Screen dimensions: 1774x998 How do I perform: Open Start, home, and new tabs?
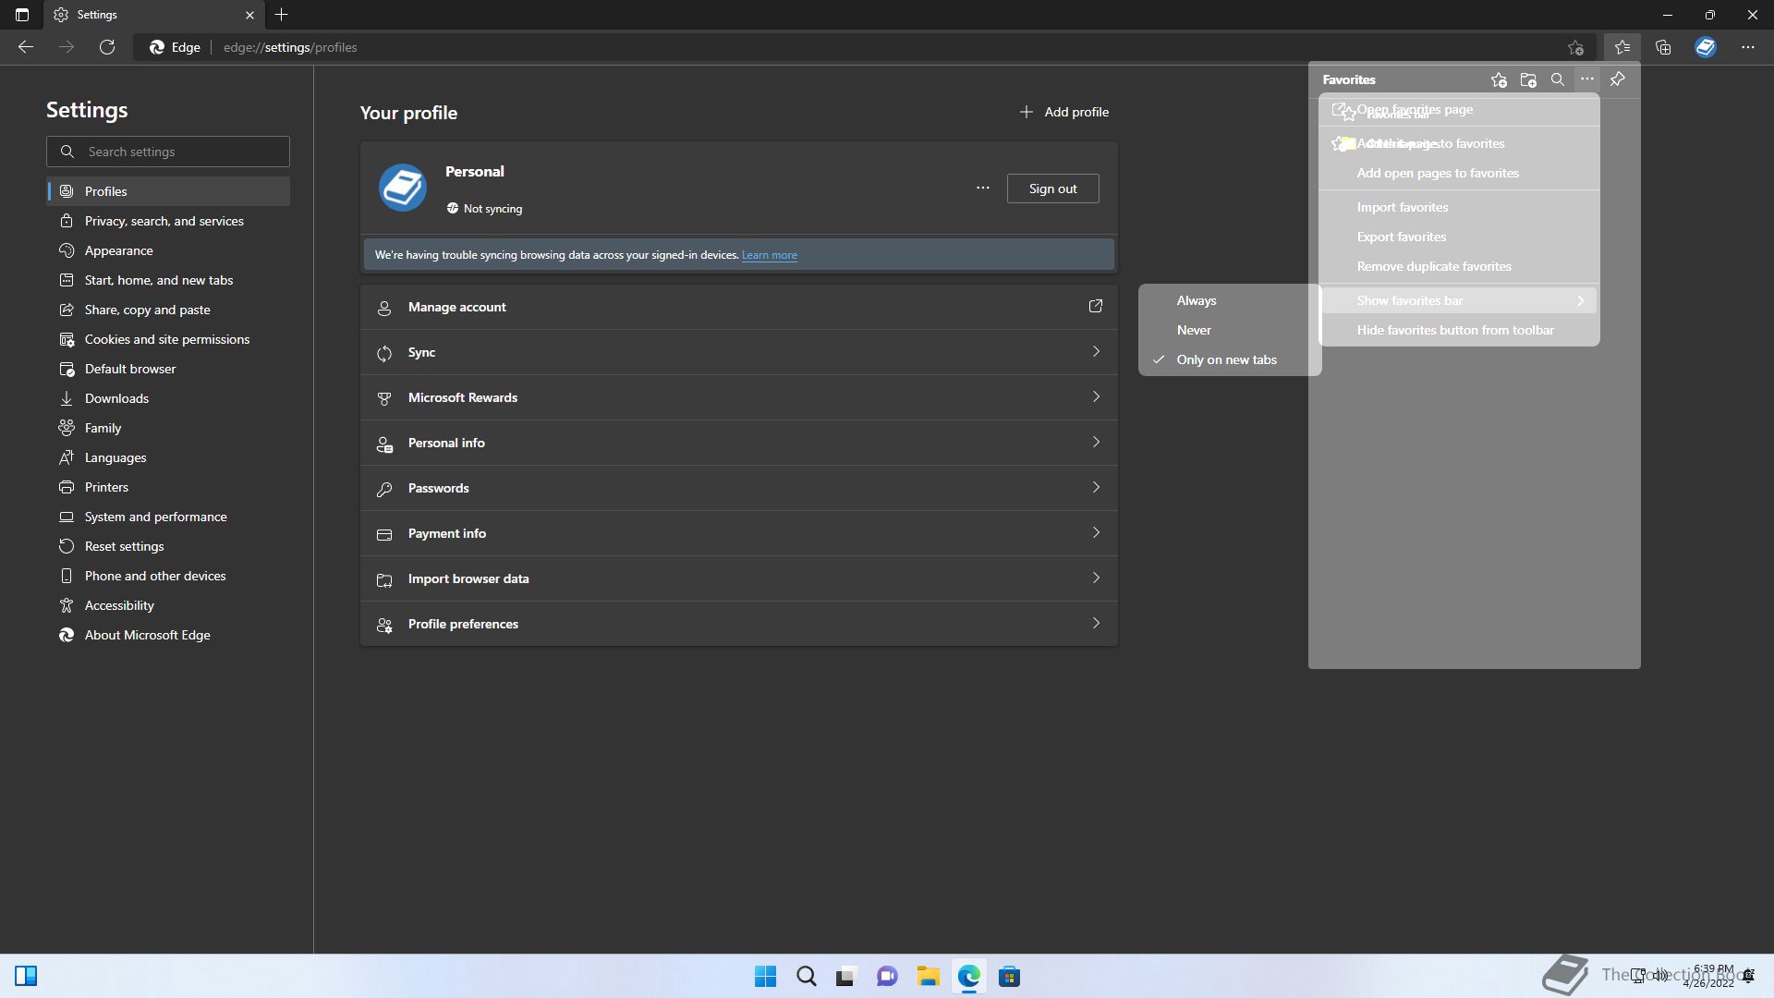pyautogui.click(x=168, y=280)
